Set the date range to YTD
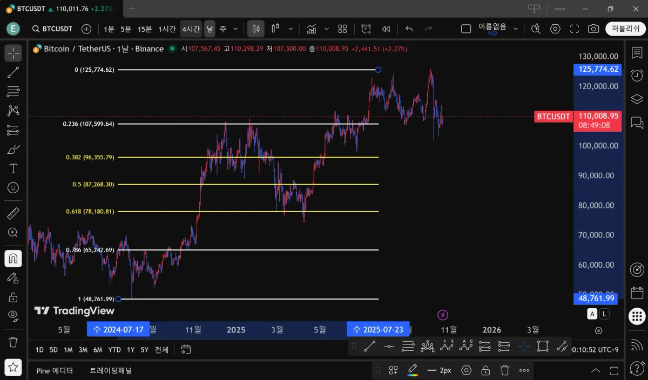Viewport: 648px width, 380px height. 114,350
